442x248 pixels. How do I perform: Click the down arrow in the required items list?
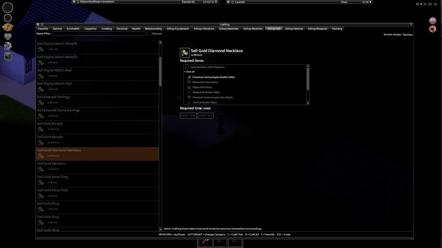[308, 103]
